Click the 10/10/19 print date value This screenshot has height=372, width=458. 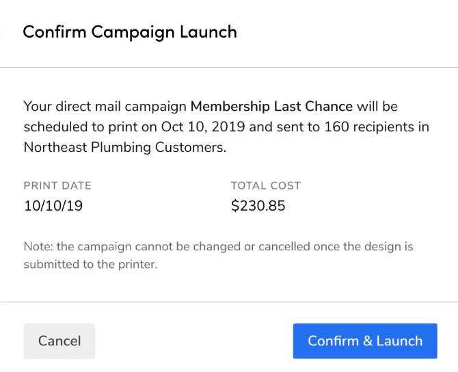coord(53,206)
